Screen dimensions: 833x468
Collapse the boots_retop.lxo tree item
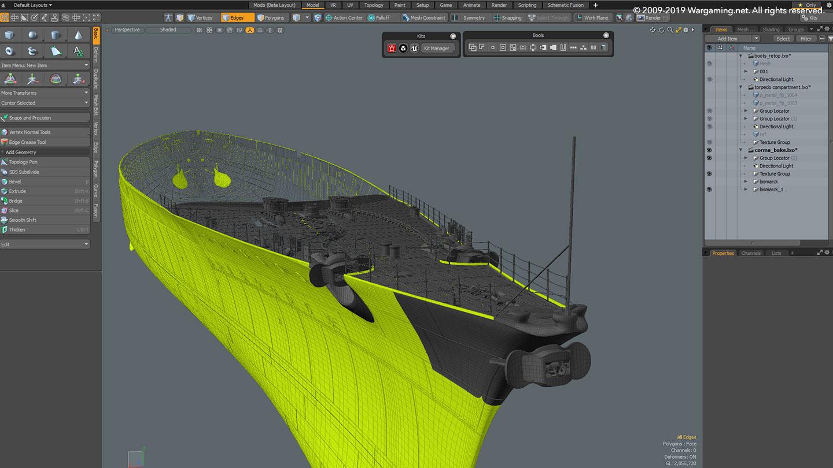741,56
